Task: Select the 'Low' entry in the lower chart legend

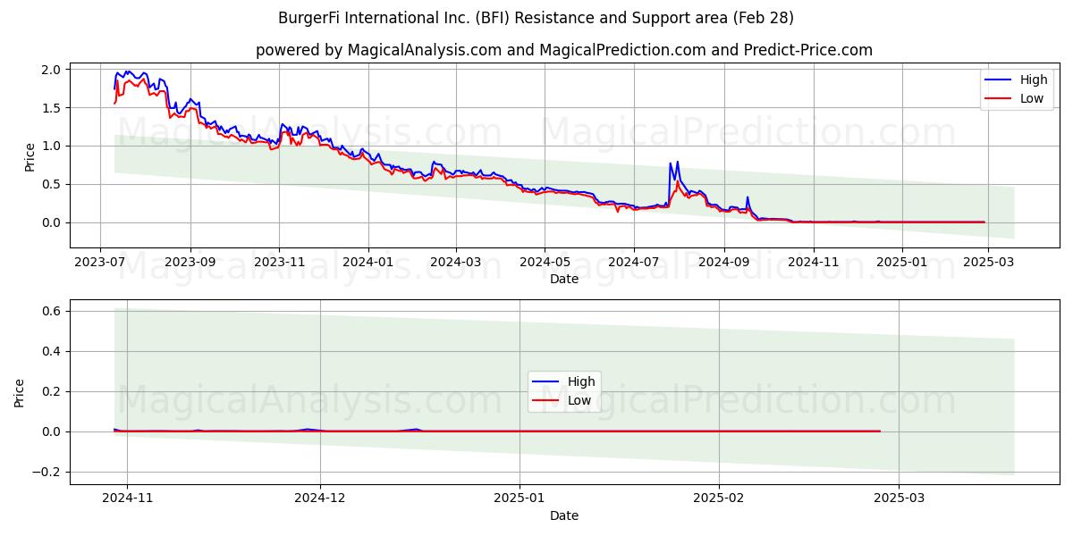Action: [x=579, y=400]
